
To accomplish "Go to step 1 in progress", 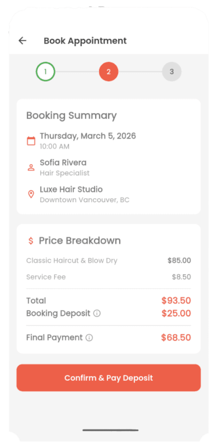I will click(45, 72).
